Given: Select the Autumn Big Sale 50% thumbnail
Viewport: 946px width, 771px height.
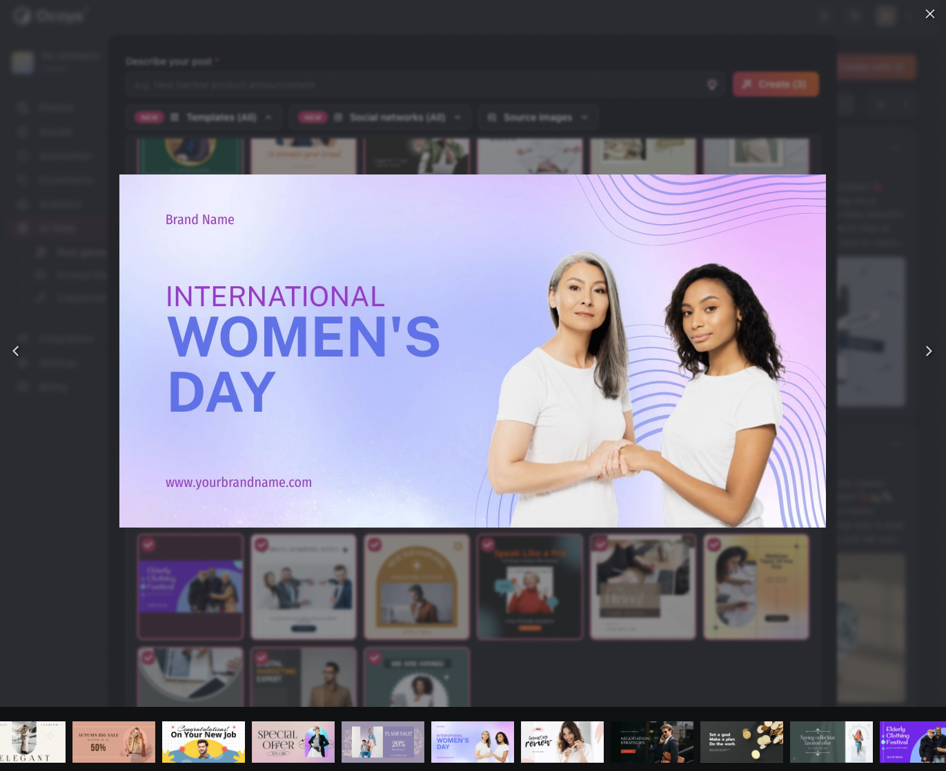Looking at the screenshot, I should click(114, 742).
